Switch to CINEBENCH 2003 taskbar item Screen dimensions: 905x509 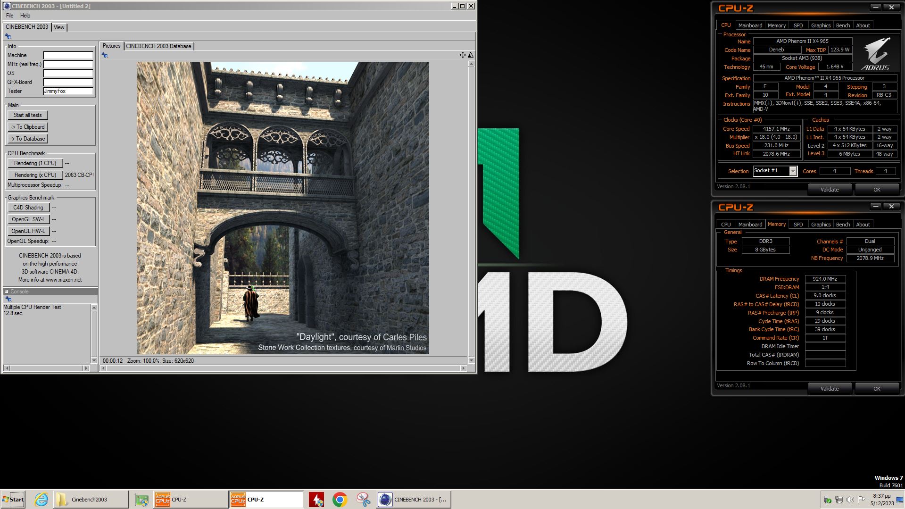coord(414,500)
